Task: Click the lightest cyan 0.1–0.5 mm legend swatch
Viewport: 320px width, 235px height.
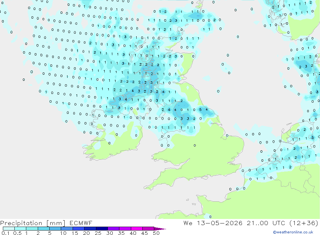Action: [x=9, y=229]
